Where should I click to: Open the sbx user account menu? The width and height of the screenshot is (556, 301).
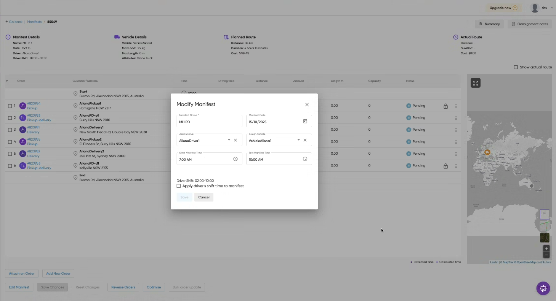coord(544,8)
